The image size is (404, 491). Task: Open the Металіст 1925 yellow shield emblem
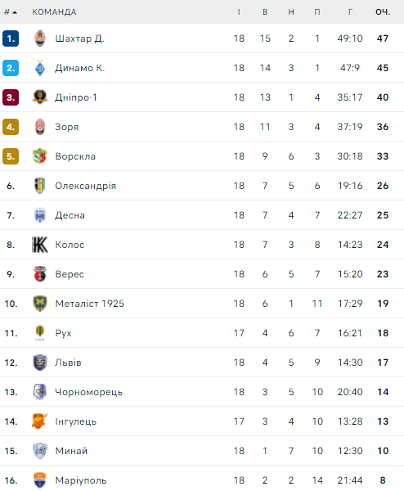coord(40,304)
